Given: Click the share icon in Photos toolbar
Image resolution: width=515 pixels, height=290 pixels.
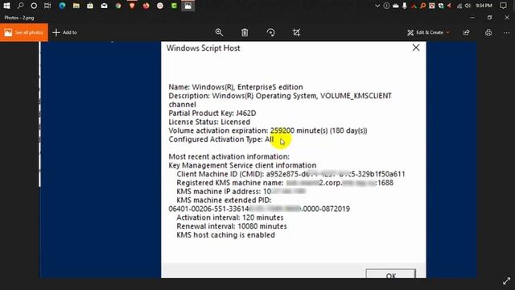Looking at the screenshot, I should pos(467,32).
